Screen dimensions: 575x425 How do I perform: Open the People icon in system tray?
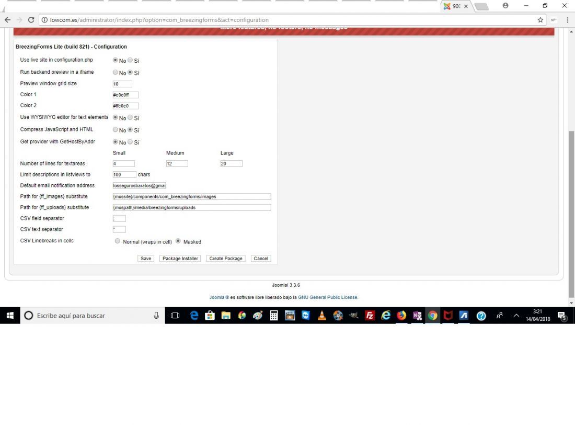point(499,316)
